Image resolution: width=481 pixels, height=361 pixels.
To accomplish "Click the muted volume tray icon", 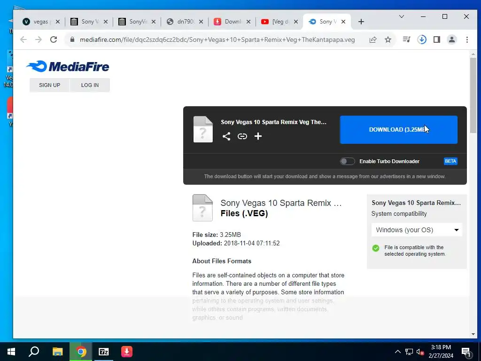I will tap(420, 352).
